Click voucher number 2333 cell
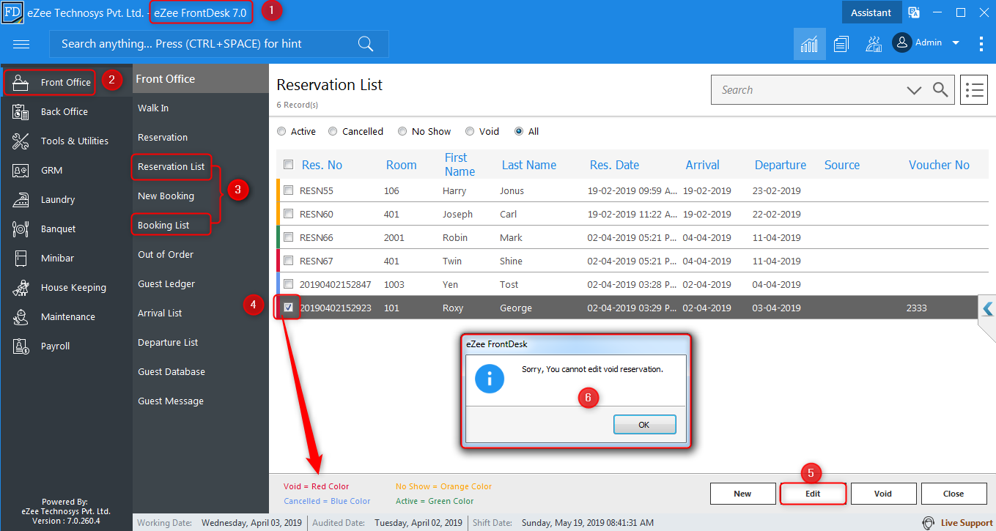996x531 pixels. (917, 308)
